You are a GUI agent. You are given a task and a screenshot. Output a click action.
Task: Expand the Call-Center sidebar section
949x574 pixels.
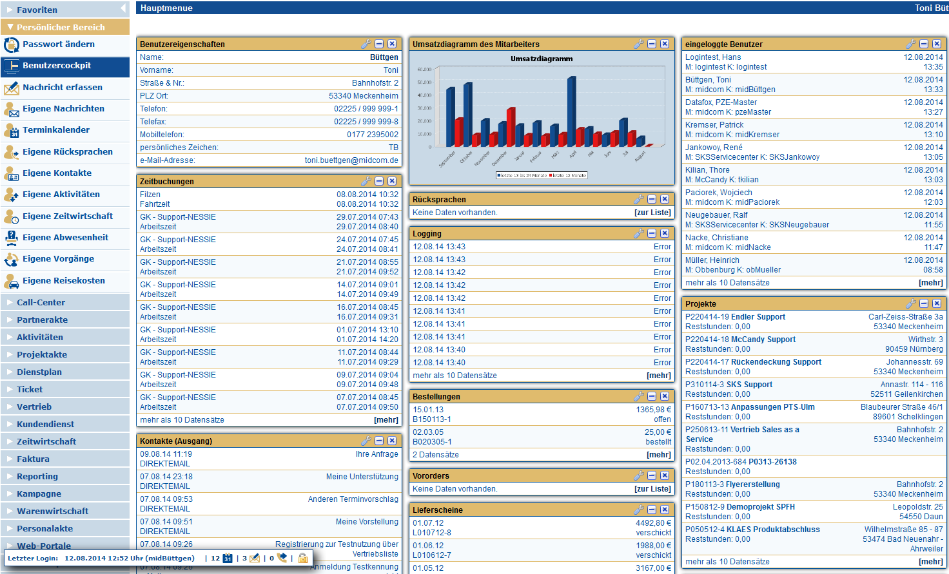[41, 302]
